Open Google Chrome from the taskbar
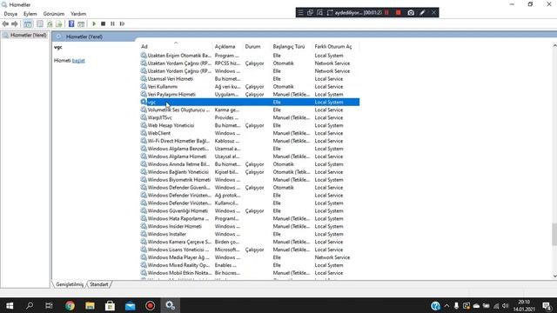This screenshot has height=313, width=557. click(70, 305)
